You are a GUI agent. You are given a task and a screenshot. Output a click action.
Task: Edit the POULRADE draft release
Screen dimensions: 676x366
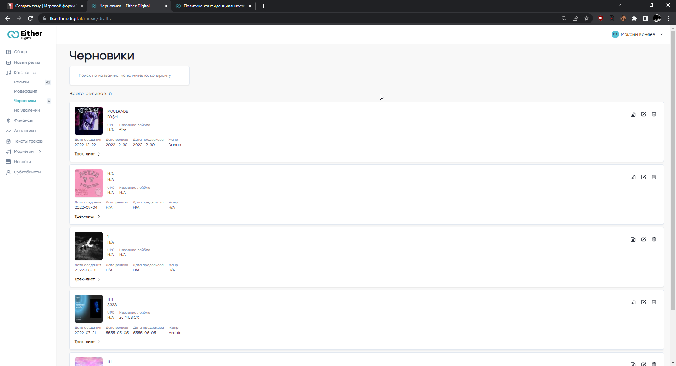tap(644, 114)
